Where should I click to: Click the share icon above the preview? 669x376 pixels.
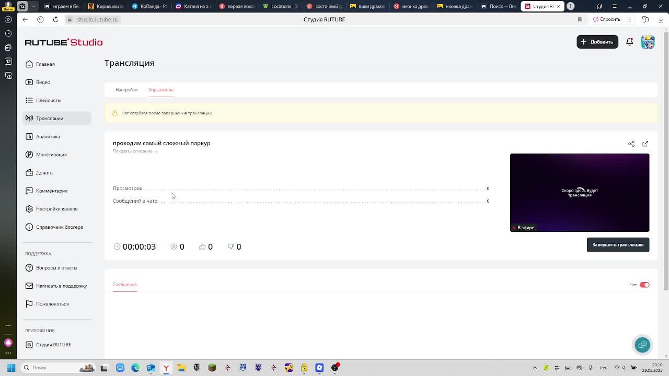point(631,144)
